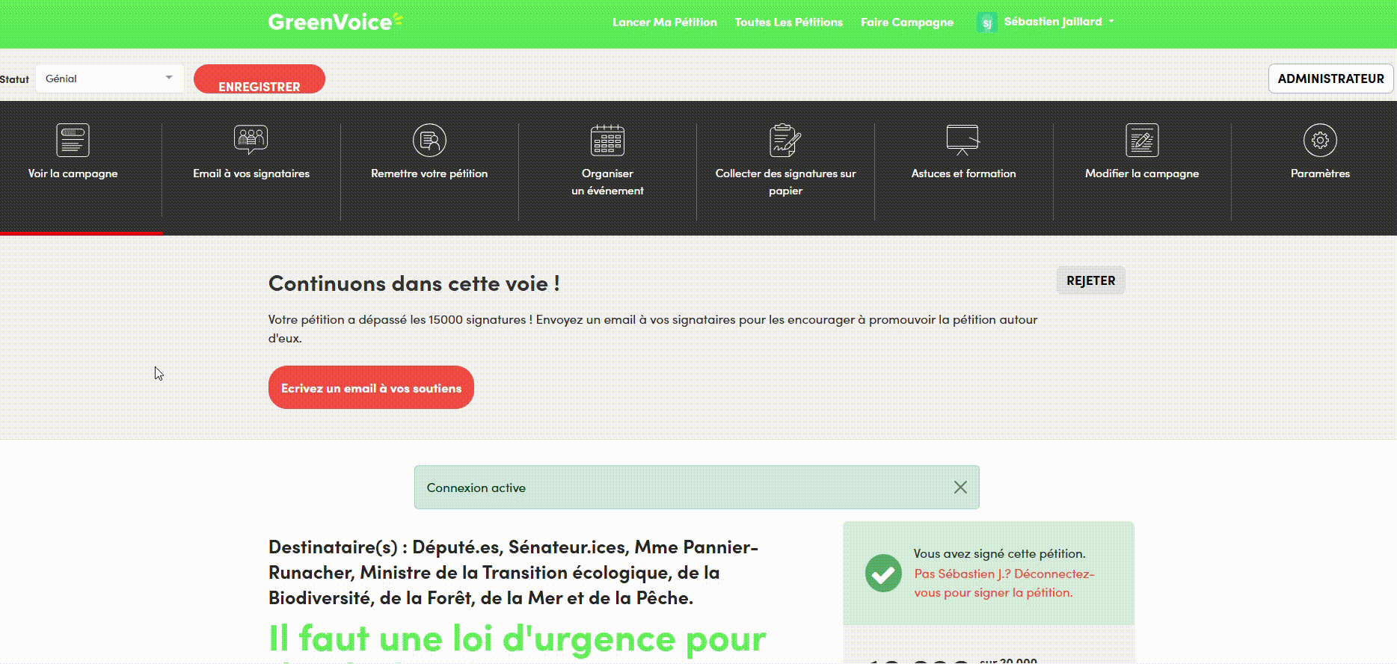Open the Faire Campagne menu item
Image resolution: width=1397 pixels, height=664 pixels.
[x=906, y=22]
